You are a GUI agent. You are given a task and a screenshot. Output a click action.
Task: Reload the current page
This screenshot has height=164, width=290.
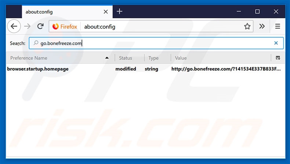[40, 26]
